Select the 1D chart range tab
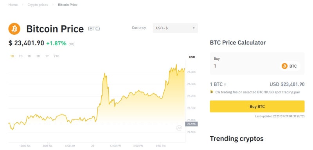The height and width of the screenshot is (150, 313). tap(12, 56)
